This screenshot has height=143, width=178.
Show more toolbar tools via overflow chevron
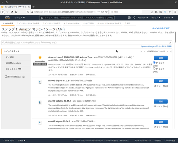coord(170,12)
